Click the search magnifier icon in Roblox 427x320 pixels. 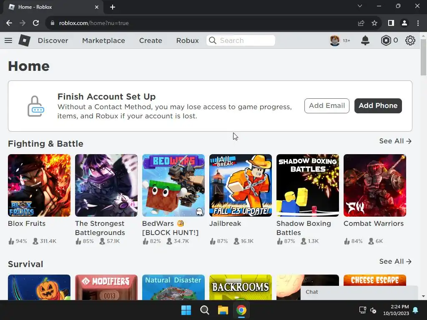click(213, 40)
